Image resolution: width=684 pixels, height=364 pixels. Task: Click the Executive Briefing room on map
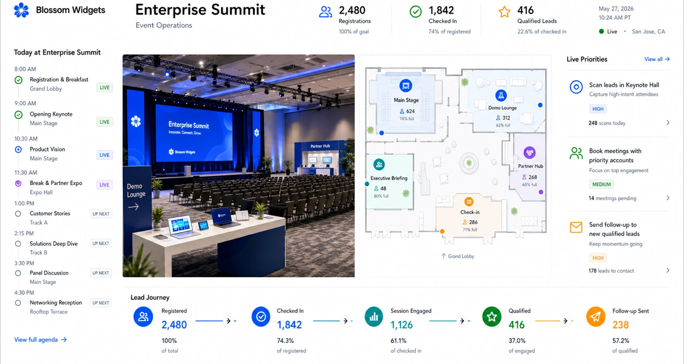pos(390,181)
